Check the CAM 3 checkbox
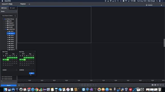This screenshot has width=165, height=92. click(x=8, y=36)
